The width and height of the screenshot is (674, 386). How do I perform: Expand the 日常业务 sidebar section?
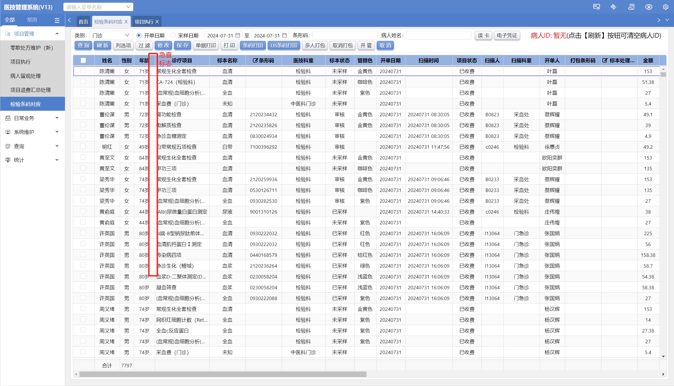[x=32, y=118]
